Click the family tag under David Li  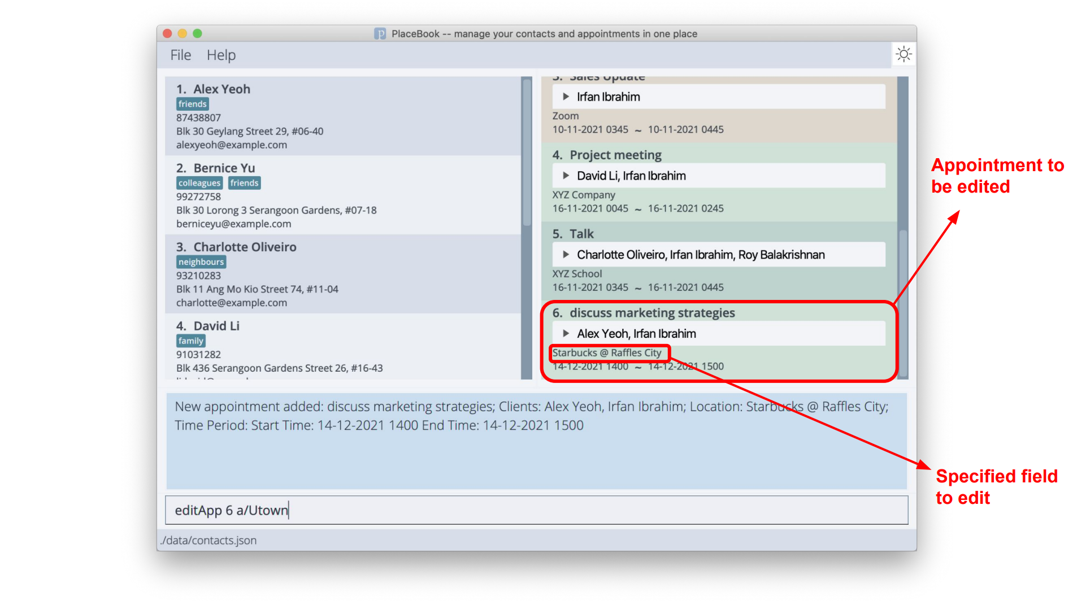[x=190, y=341]
